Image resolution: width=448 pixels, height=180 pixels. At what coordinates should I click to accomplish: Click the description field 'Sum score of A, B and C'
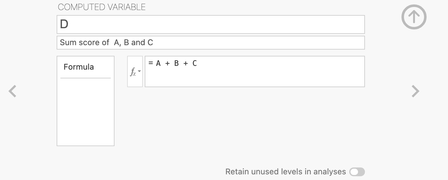click(210, 43)
